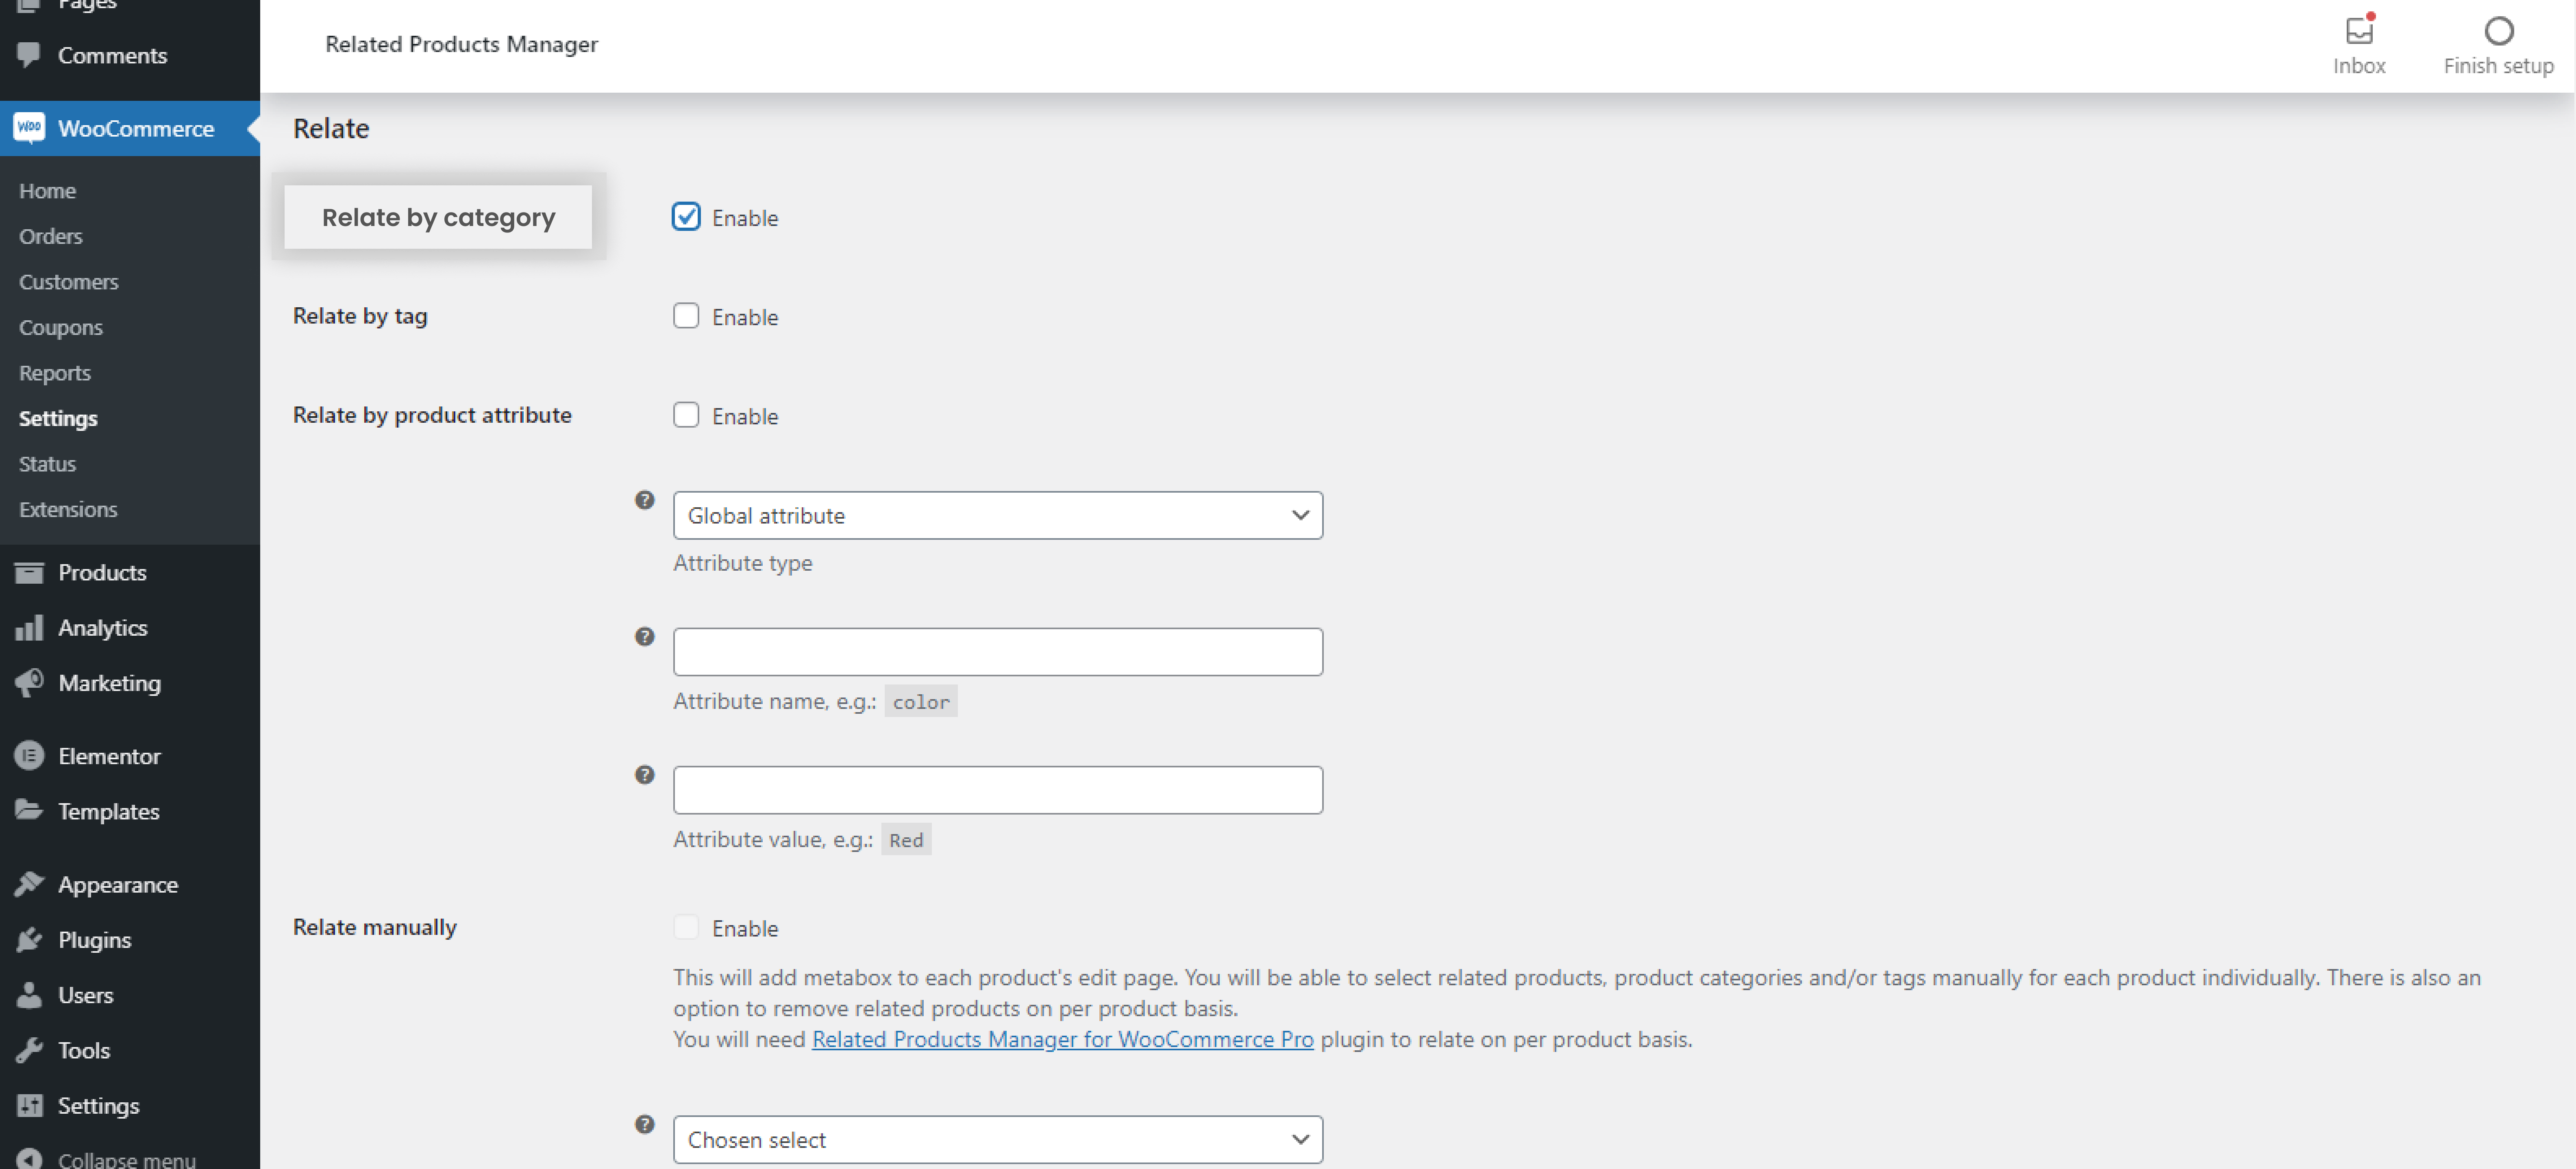Click the Tools wrench icon
This screenshot has width=2576, height=1169.
[x=29, y=1049]
